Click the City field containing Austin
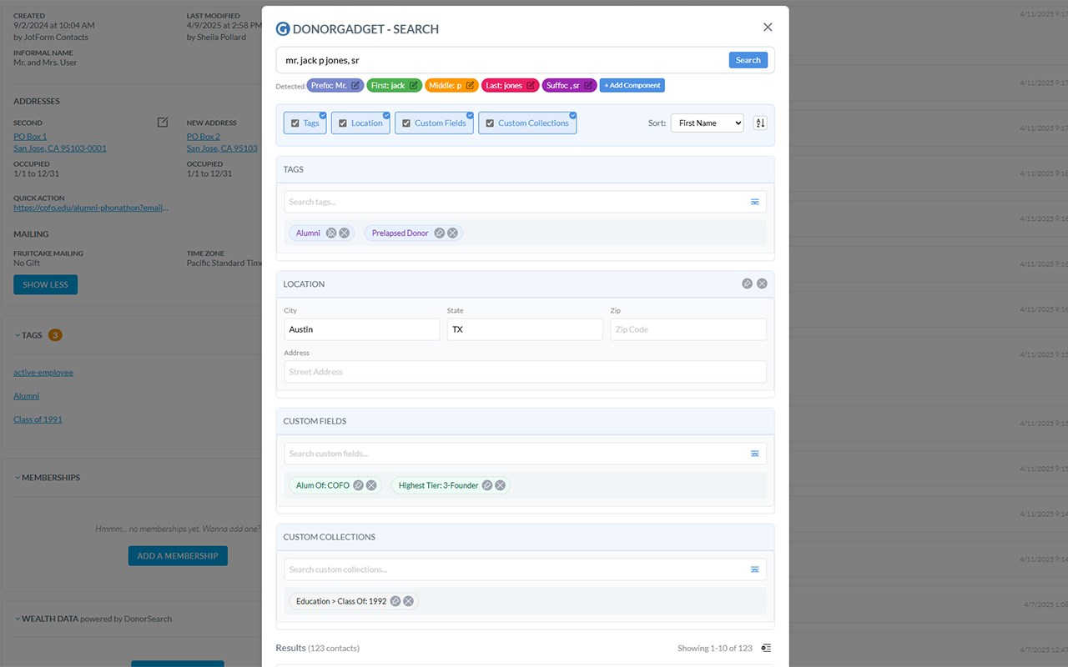The image size is (1068, 667). click(x=362, y=329)
